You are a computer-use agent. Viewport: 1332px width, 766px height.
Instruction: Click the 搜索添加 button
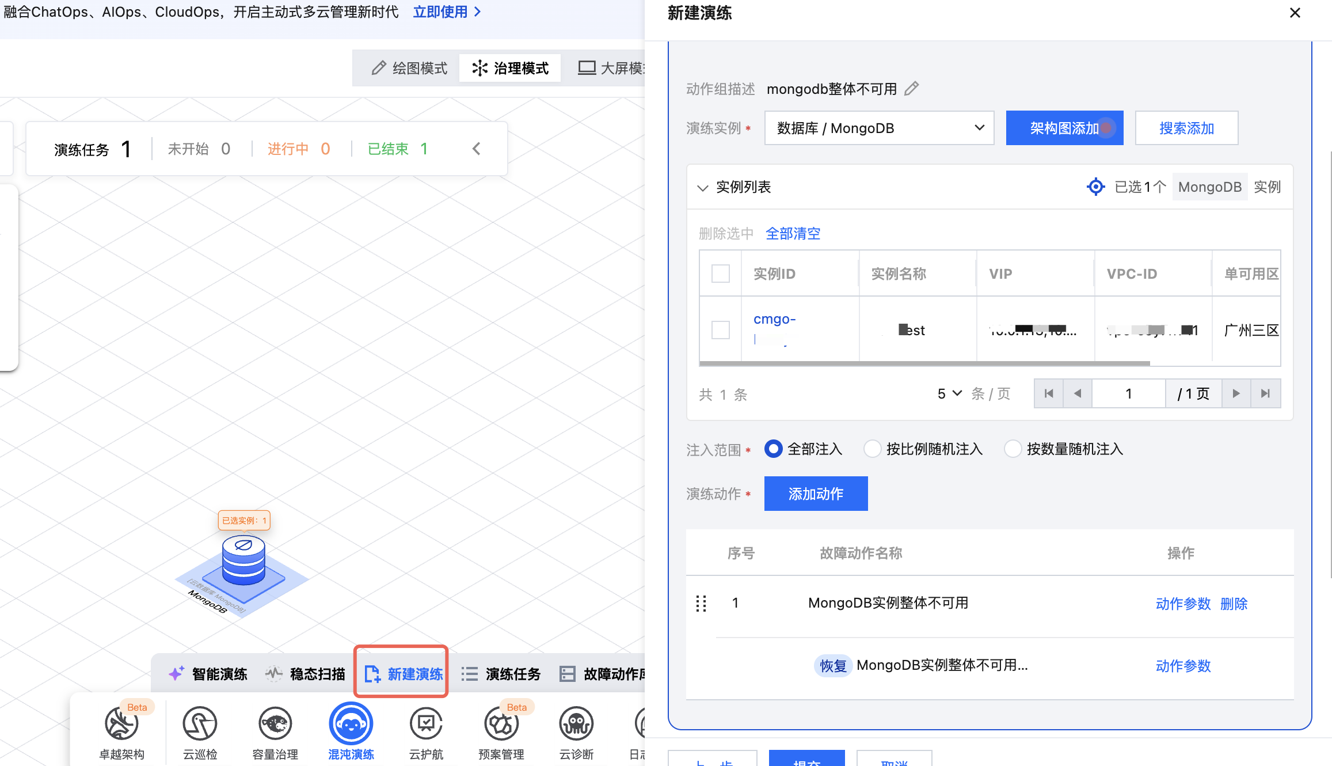pyautogui.click(x=1186, y=128)
